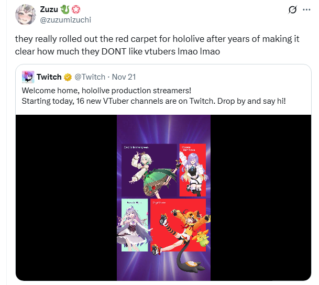The width and height of the screenshot is (319, 285).
Task: Click Twitch's gold verified badge
Action: tap(68, 78)
